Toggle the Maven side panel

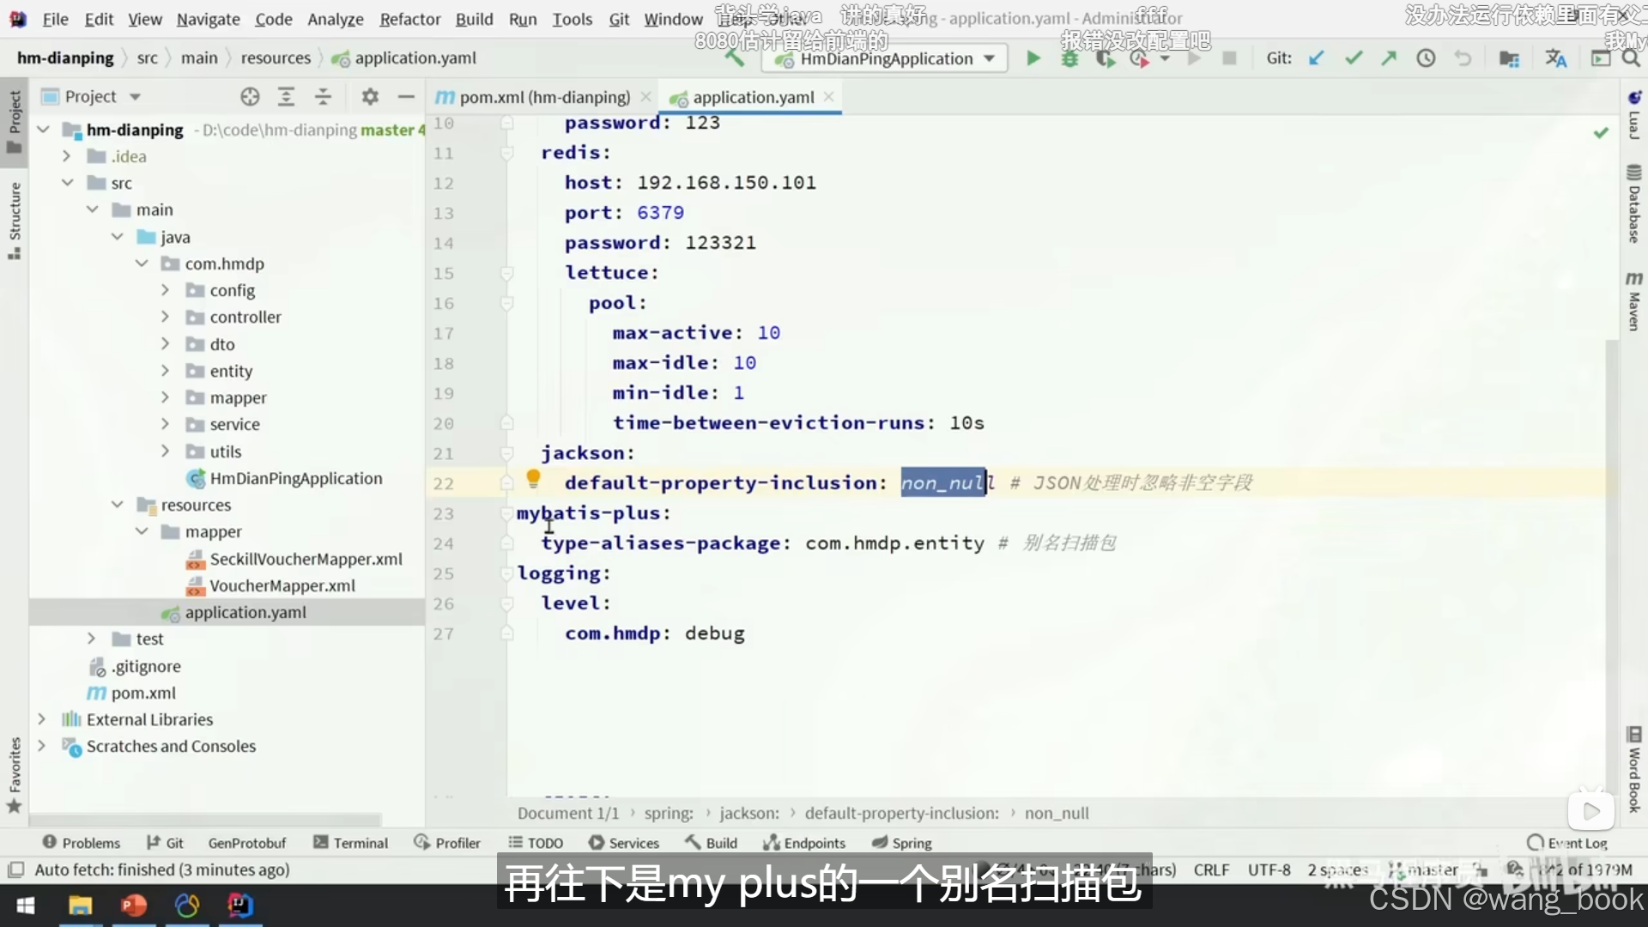[x=1633, y=300]
